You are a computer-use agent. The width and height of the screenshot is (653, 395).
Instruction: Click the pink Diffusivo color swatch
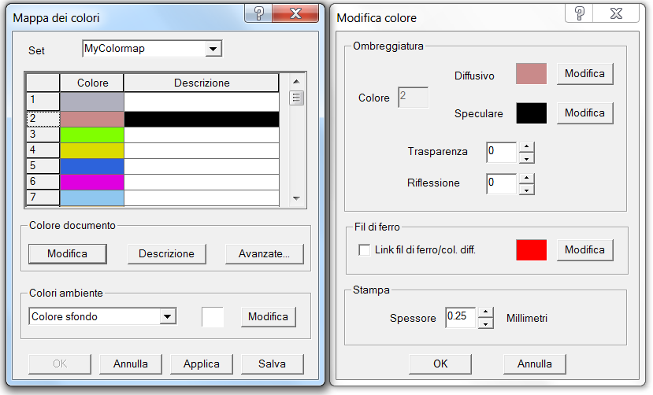point(531,74)
